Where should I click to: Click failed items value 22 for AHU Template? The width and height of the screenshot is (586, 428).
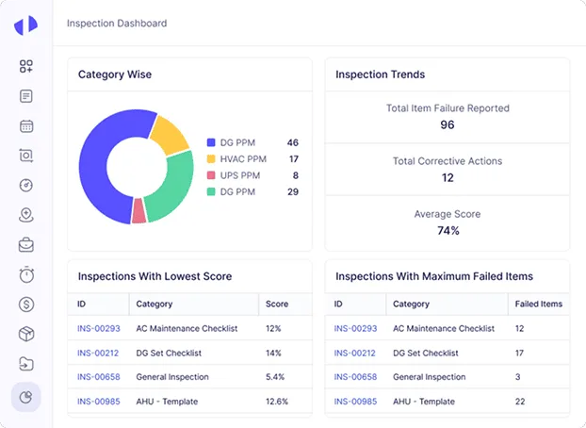coord(520,402)
